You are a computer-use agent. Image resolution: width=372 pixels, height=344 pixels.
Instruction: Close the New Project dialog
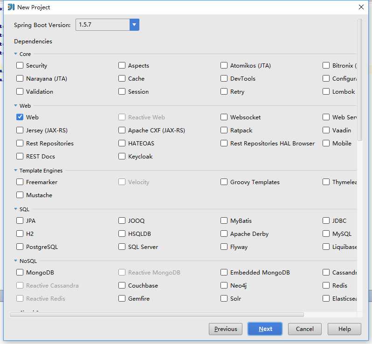pos(361,7)
